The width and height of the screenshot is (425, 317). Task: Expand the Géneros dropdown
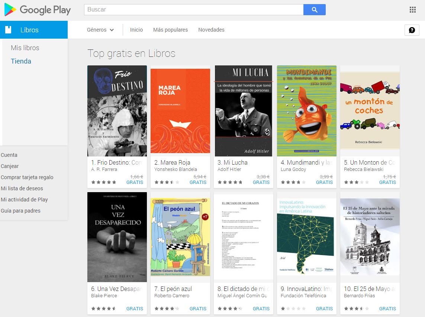click(100, 30)
